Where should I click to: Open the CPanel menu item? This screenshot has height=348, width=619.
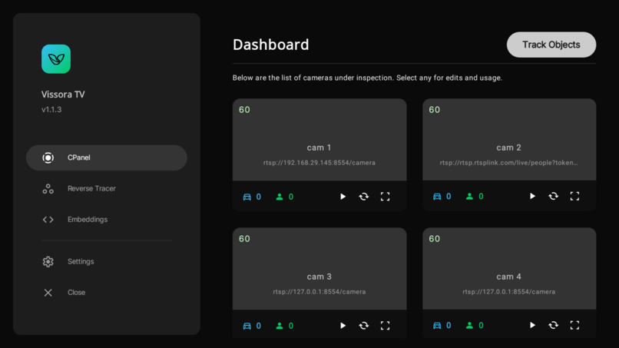[x=107, y=157]
